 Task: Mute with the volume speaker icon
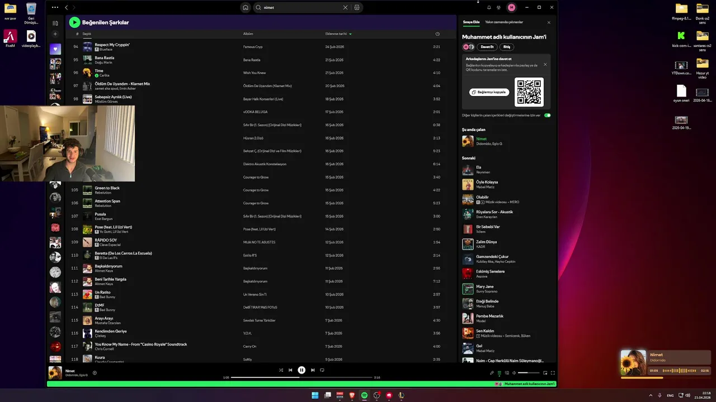point(514,373)
